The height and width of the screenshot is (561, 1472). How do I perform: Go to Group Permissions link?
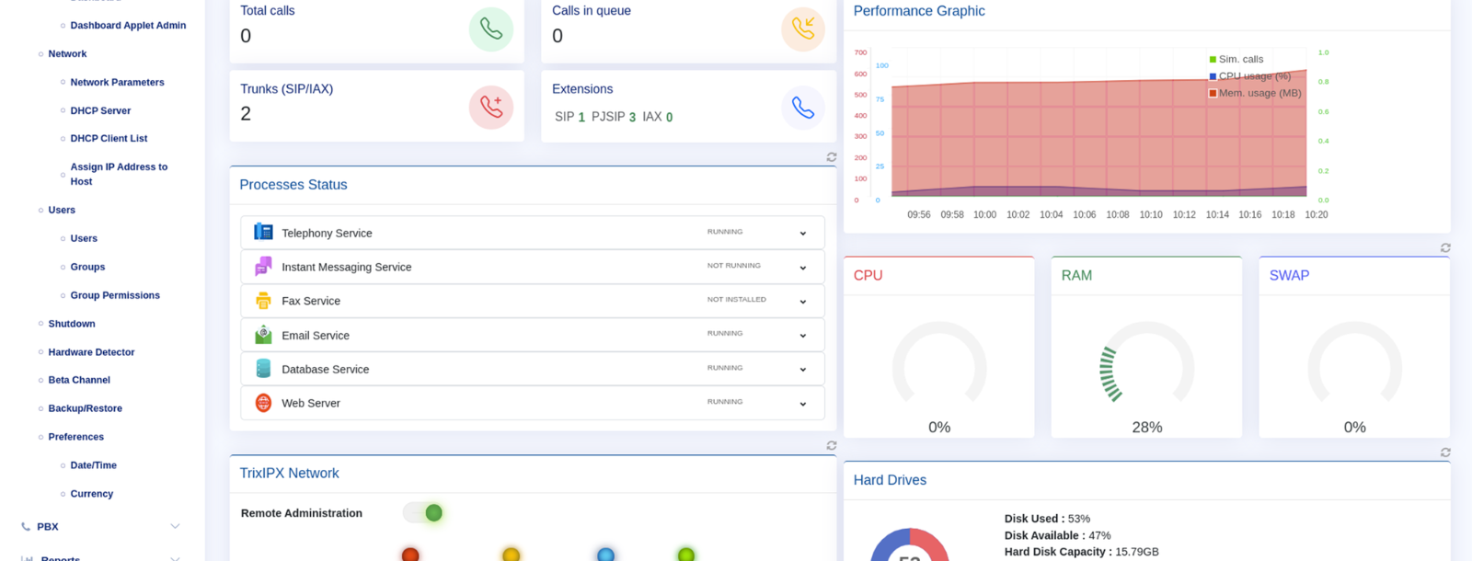click(x=115, y=295)
